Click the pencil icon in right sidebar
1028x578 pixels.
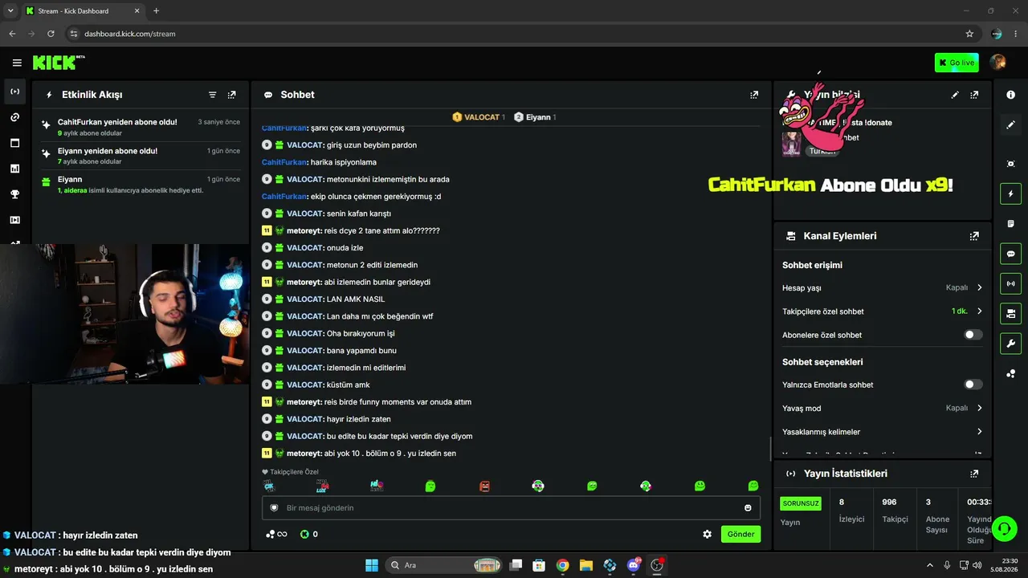(1010, 125)
